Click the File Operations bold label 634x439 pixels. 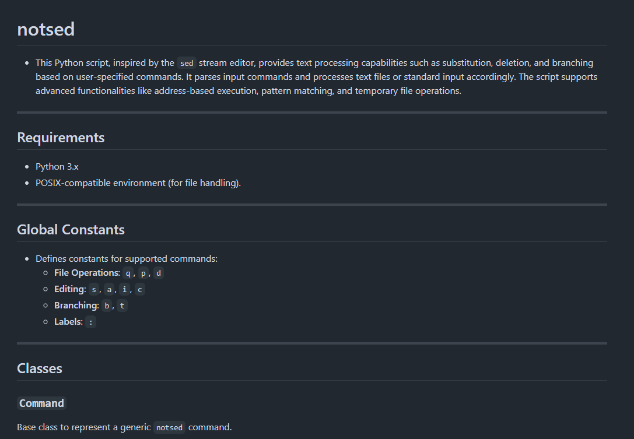pyautogui.click(x=86, y=273)
